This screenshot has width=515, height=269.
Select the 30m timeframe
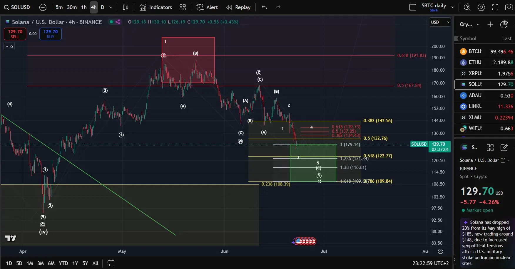point(72,7)
